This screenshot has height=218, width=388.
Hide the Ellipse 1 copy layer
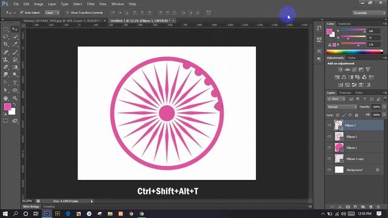(329, 159)
